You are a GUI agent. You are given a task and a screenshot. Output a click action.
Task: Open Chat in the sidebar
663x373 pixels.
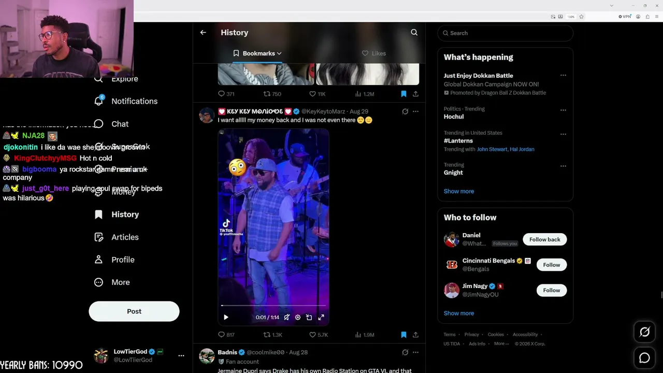point(111,124)
